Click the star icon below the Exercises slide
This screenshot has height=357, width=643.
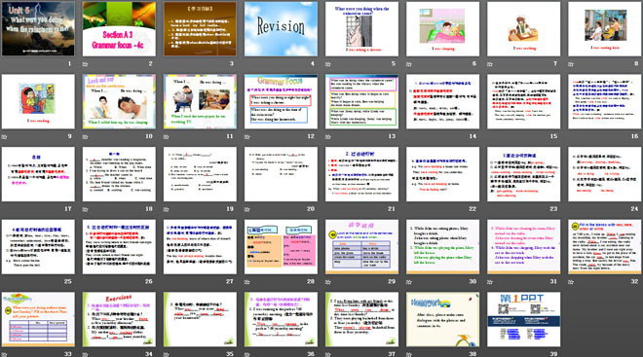point(86,354)
